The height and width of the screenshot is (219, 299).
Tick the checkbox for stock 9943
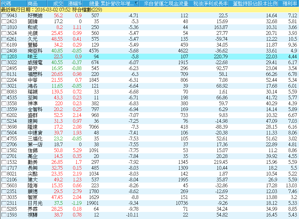point(4,16)
